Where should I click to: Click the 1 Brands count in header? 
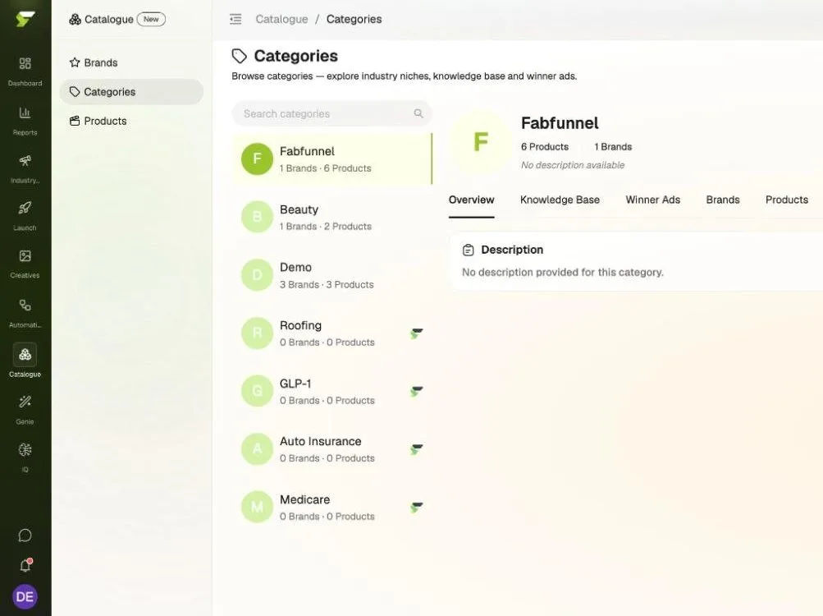613,147
